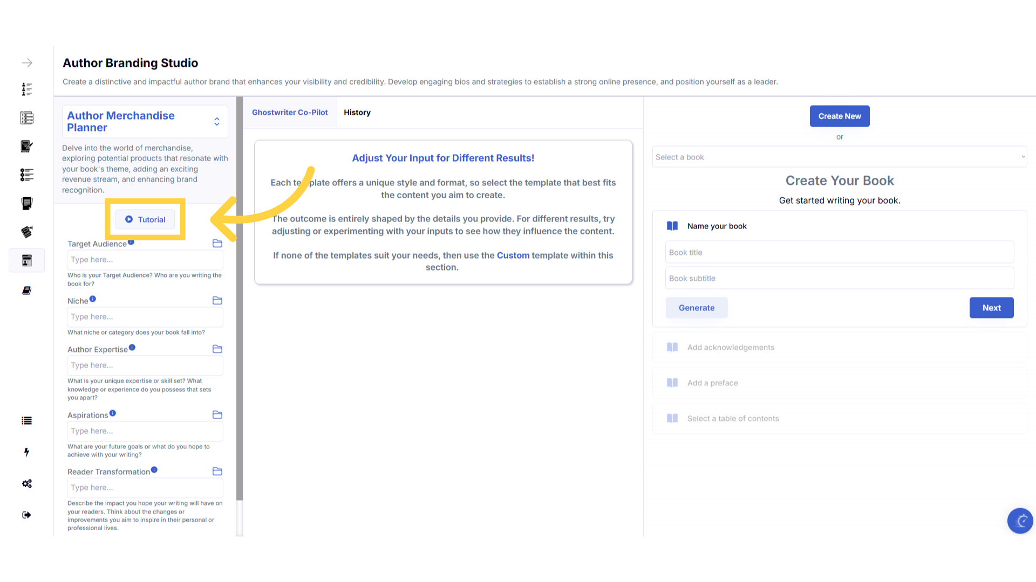Open folder icon beside Target Audience

pyautogui.click(x=217, y=244)
